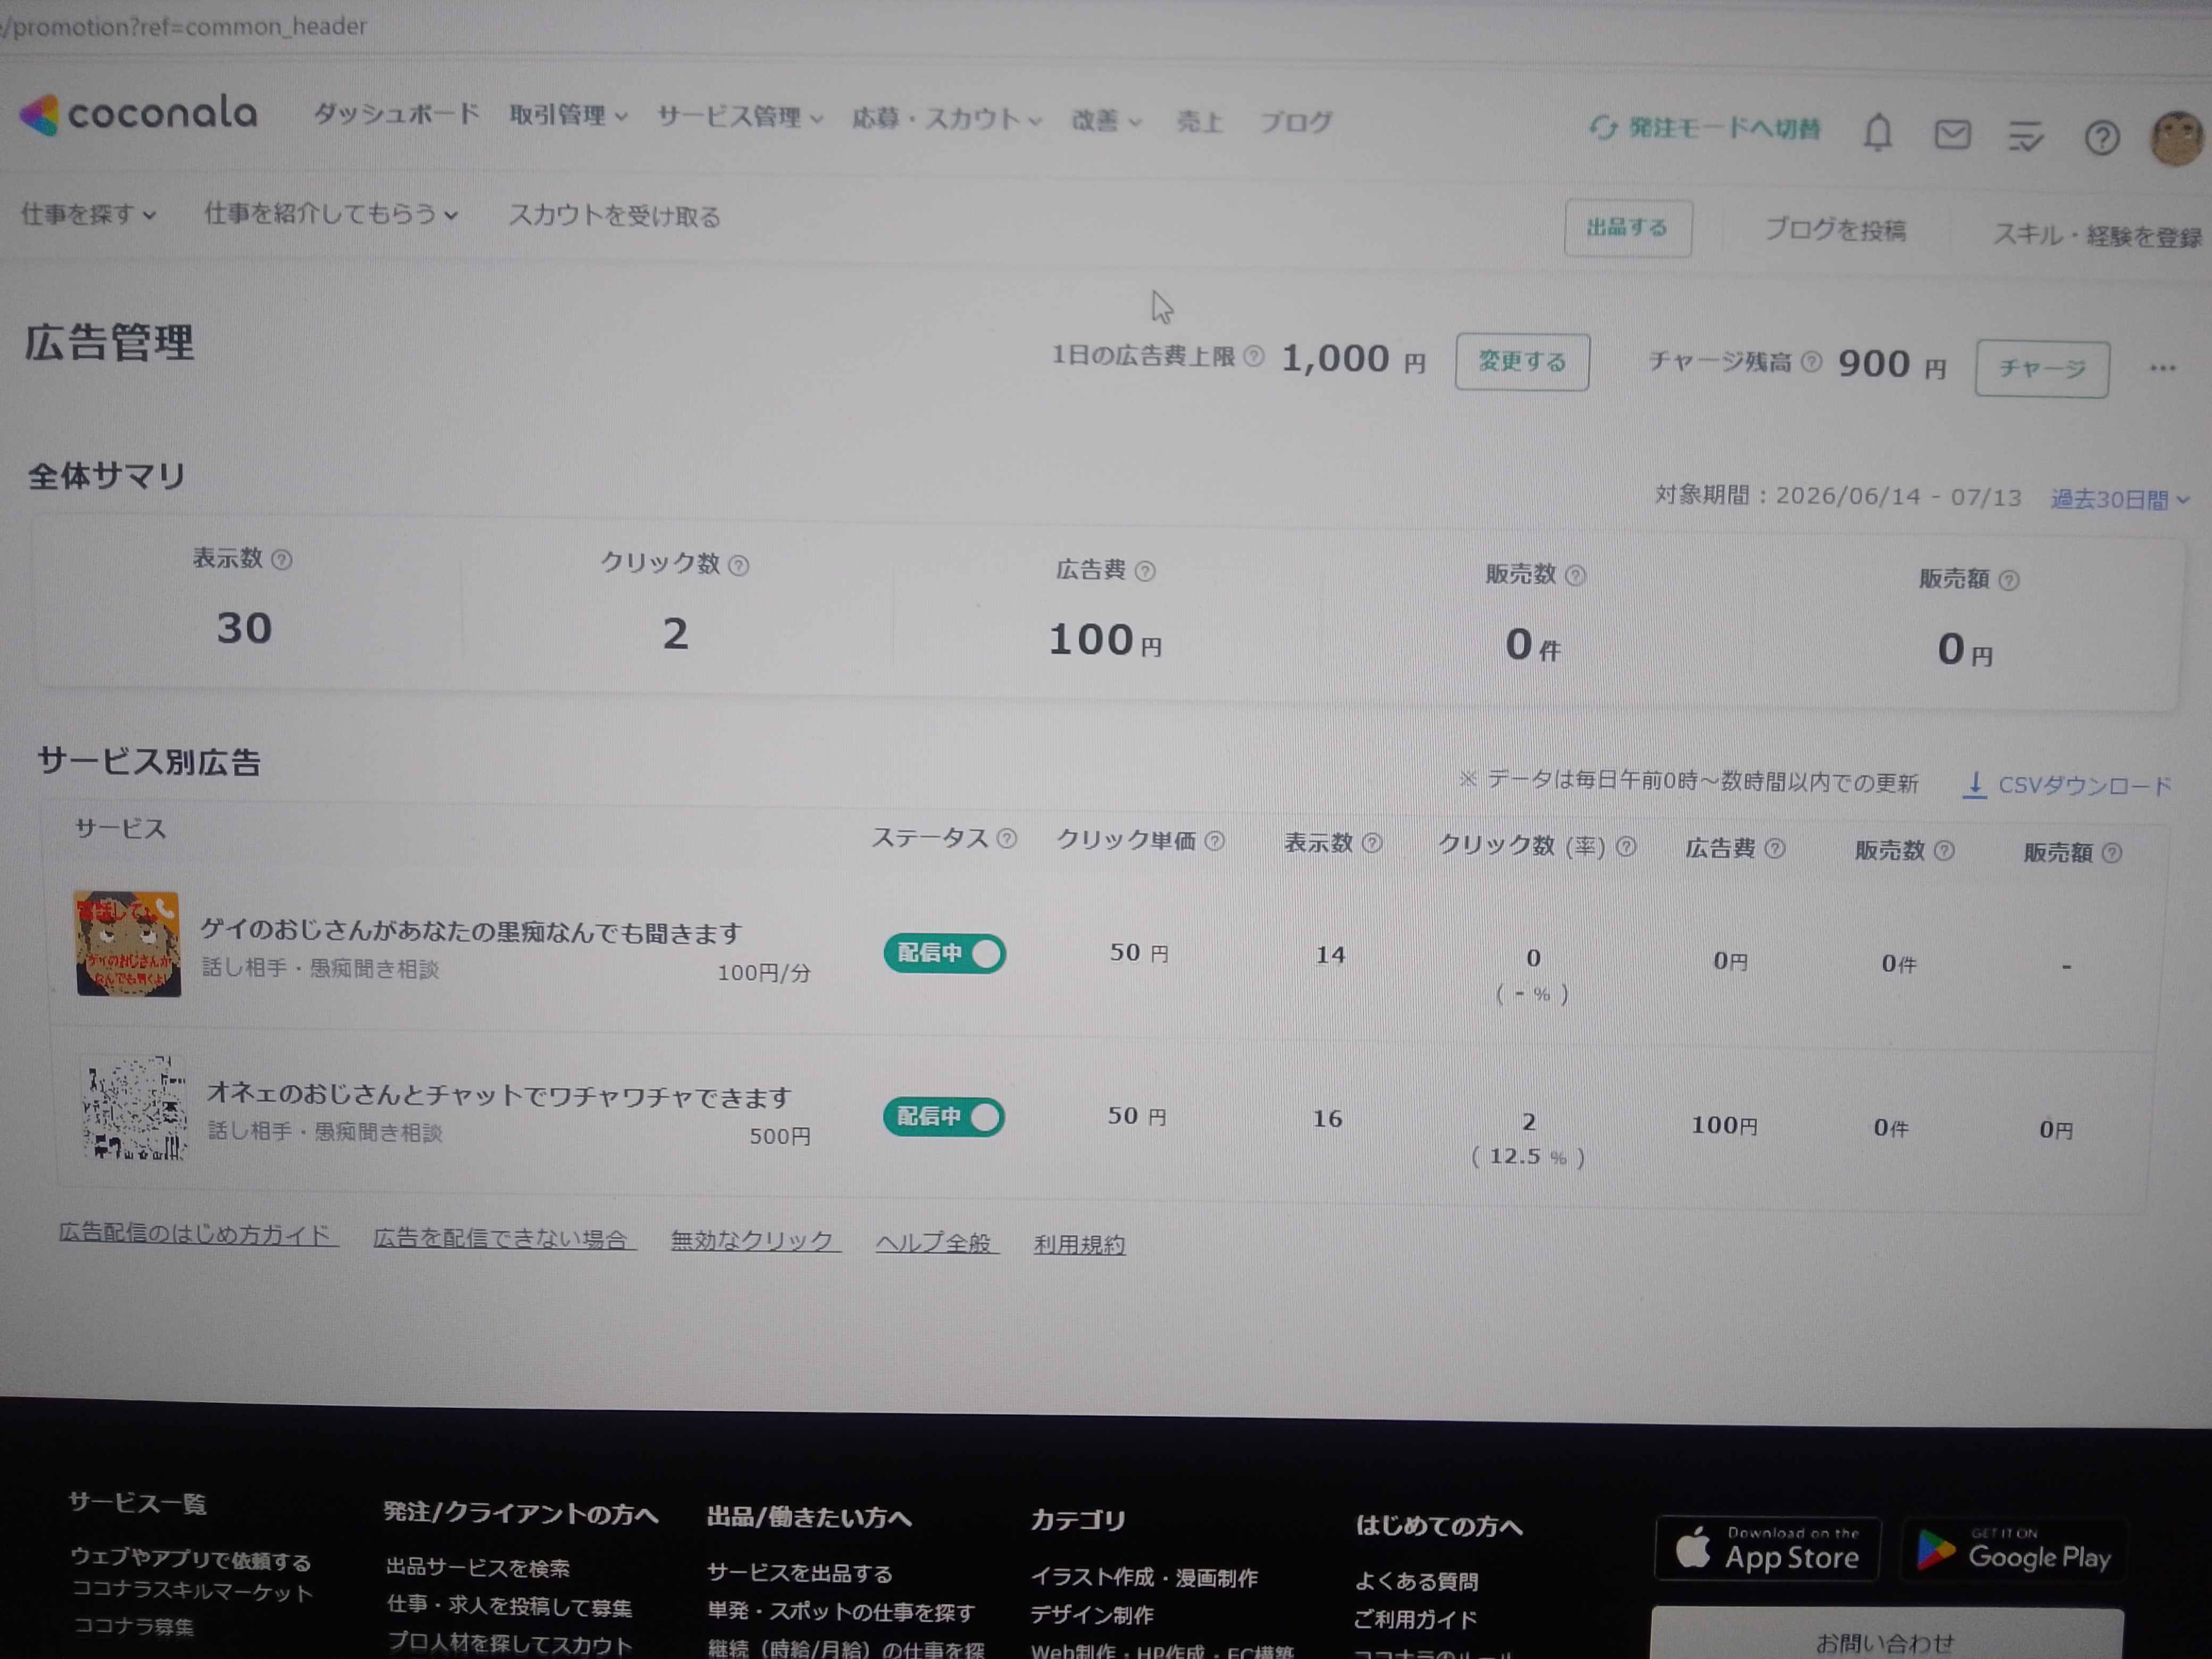Expand the 仕事を探す dropdown

point(88,214)
